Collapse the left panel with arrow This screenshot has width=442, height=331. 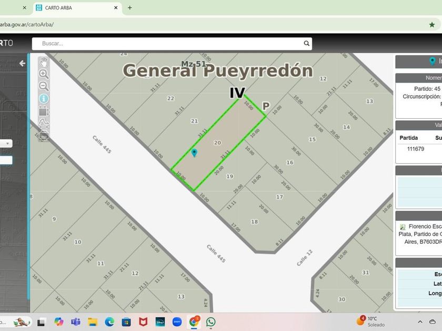point(22,64)
